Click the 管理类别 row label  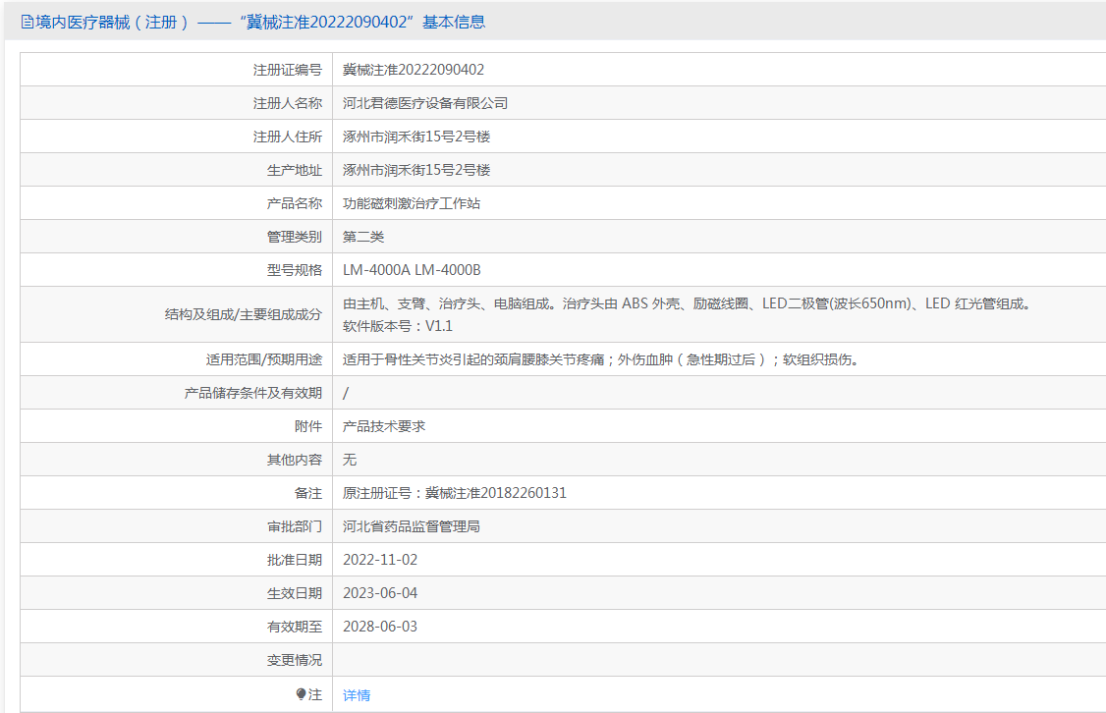294,237
